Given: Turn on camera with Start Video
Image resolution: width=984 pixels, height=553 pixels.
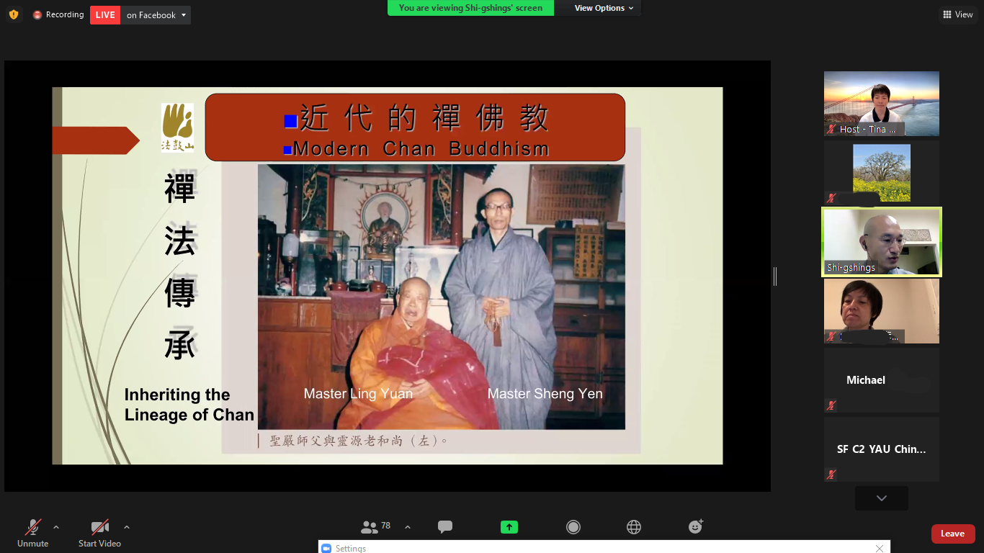Looking at the screenshot, I should pos(99,534).
